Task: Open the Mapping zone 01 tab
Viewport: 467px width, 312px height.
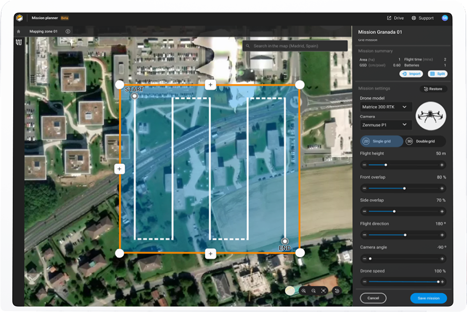Action: (43, 31)
